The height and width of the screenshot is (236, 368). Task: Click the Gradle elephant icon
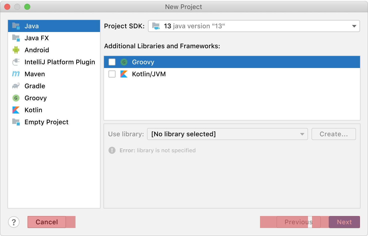click(16, 86)
